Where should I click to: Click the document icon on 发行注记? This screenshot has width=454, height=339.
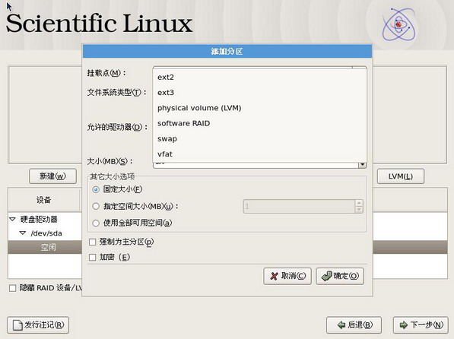click(x=17, y=325)
